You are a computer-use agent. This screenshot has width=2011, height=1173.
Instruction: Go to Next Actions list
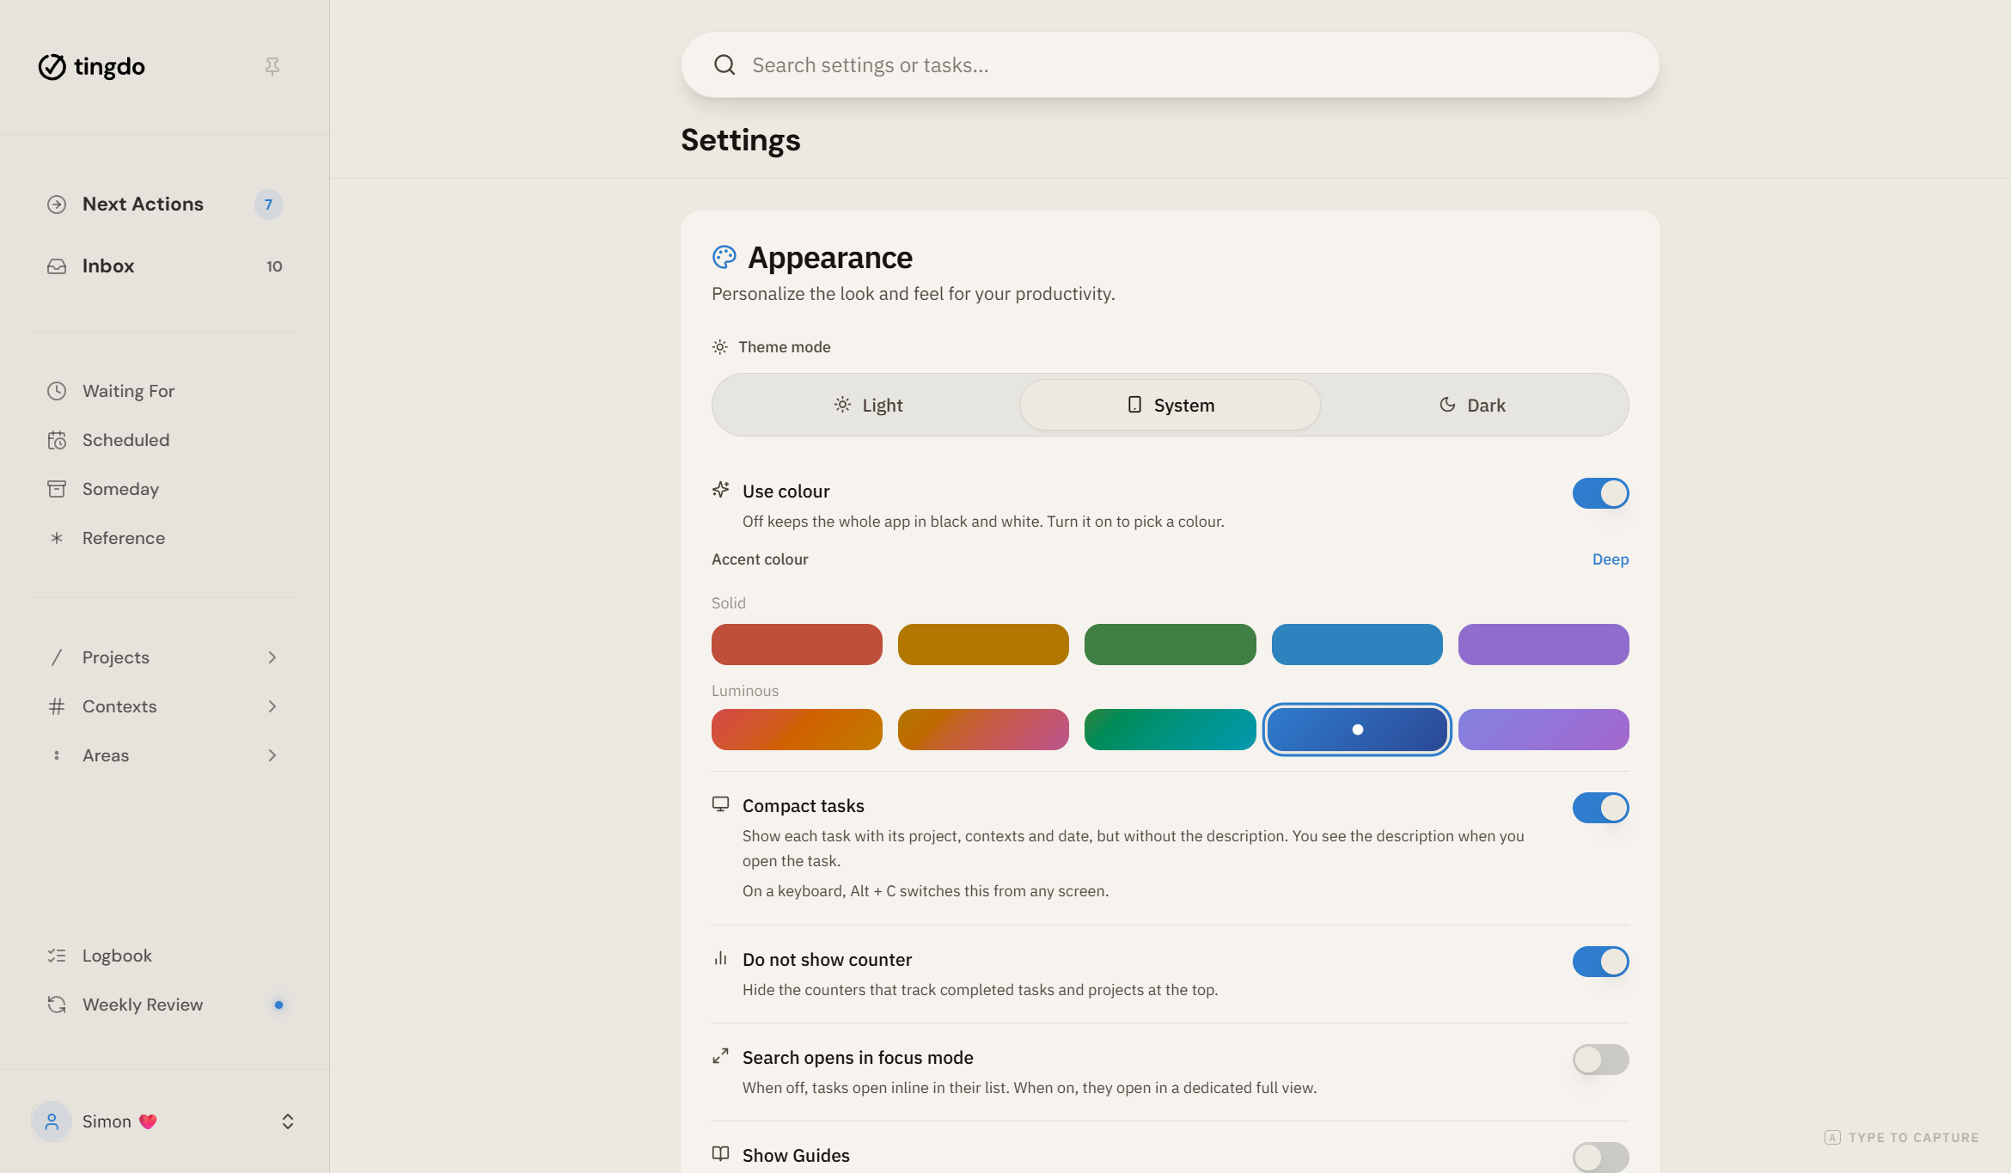coord(165,205)
